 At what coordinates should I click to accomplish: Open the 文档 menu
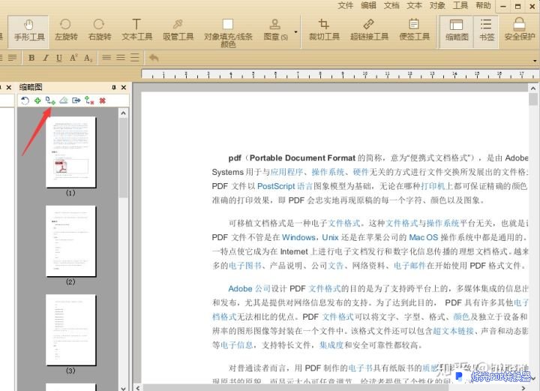click(391, 5)
